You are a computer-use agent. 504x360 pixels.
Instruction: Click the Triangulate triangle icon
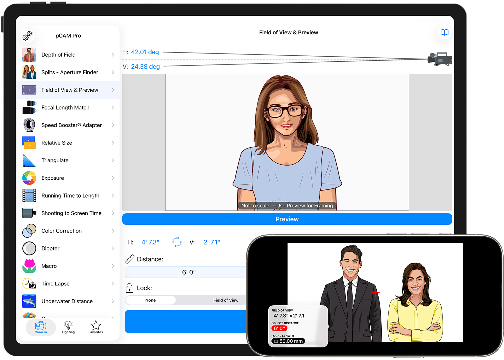[29, 160]
